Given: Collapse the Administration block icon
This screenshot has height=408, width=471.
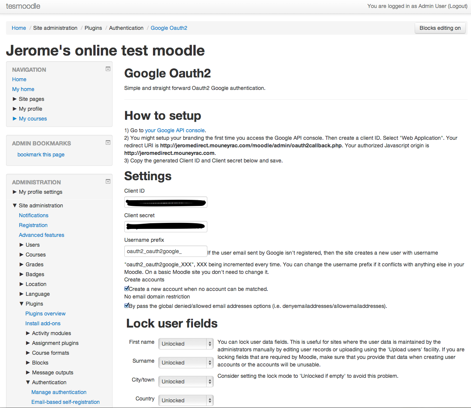Looking at the screenshot, I should (x=108, y=181).
